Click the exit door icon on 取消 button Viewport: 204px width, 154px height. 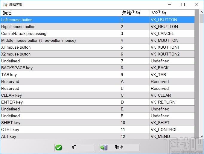tap(104, 147)
